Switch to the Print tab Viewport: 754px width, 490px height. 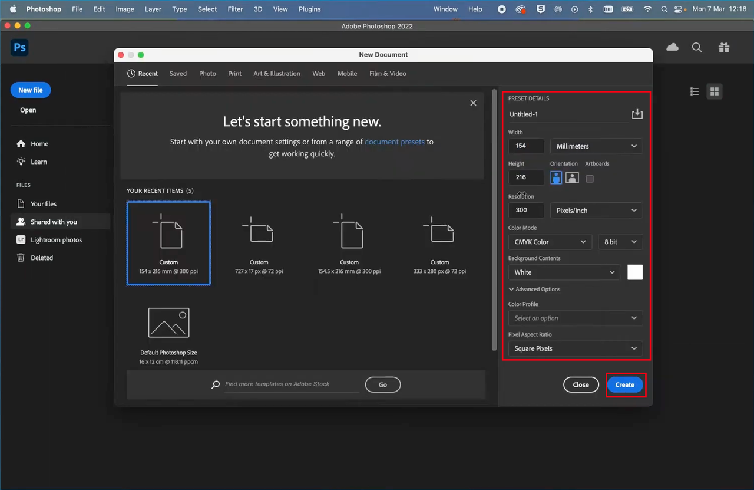[x=234, y=74]
